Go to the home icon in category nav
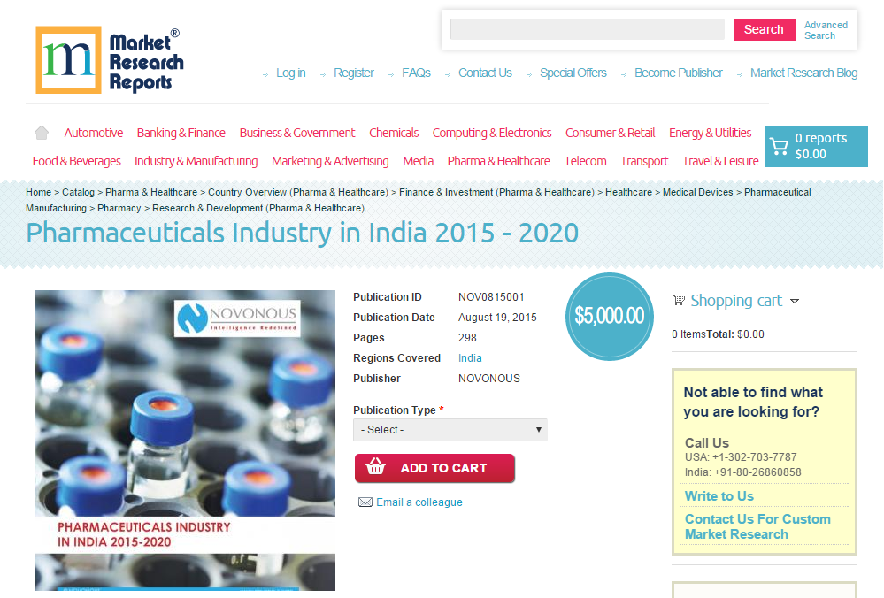 [42, 133]
